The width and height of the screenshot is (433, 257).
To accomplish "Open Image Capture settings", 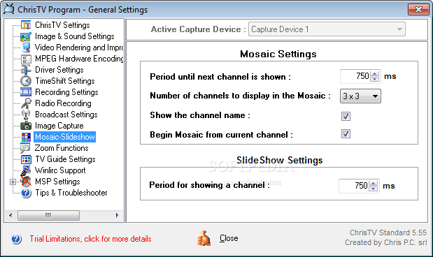I will (59, 126).
